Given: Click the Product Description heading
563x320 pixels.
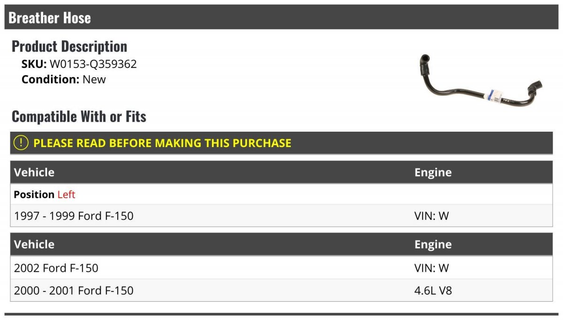Looking at the screenshot, I should 69,46.
